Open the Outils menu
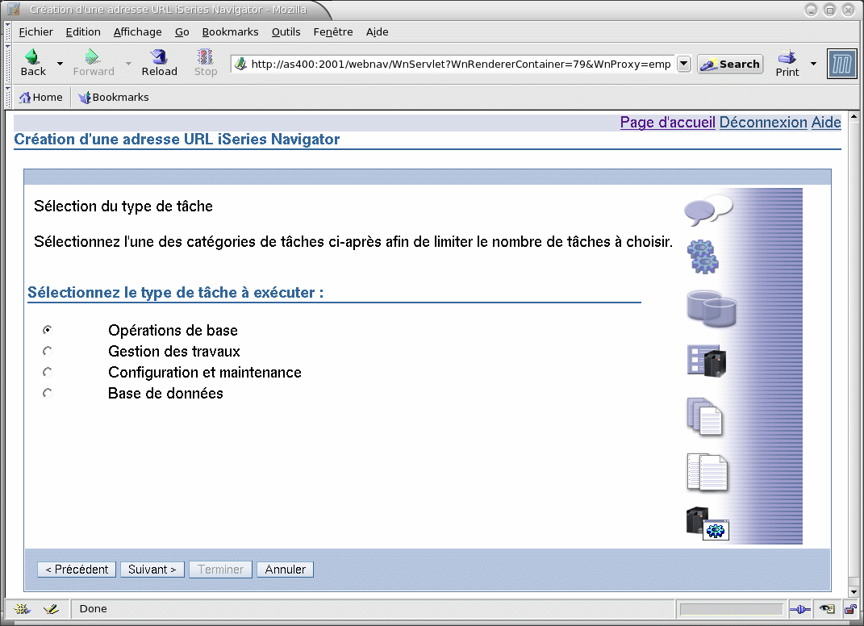Image resolution: width=864 pixels, height=626 pixels. coord(286,32)
